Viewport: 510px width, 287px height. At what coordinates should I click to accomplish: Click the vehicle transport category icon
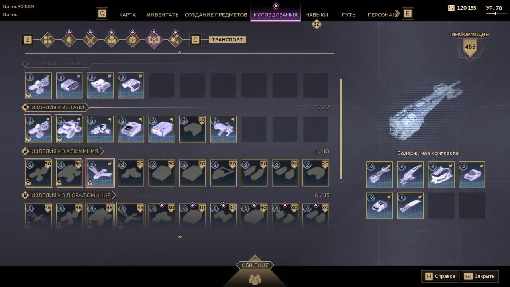(154, 40)
